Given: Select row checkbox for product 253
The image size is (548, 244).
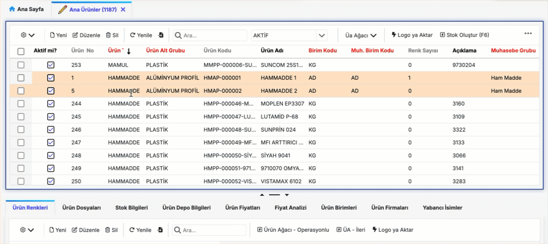Looking at the screenshot, I should [x=21, y=65].
